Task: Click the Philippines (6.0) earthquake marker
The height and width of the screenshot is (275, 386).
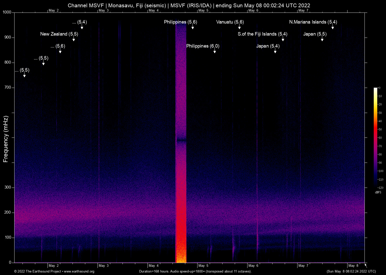Action: coord(203,46)
